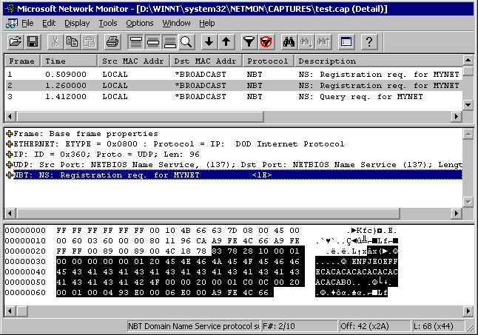Viewport: 478px width, 335px height.
Task: Open the display filter funnel icon
Action: tap(249, 41)
